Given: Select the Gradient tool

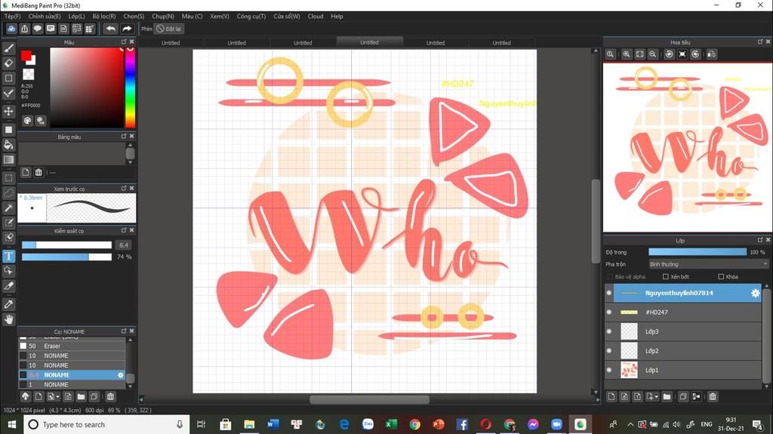Looking at the screenshot, I should [x=8, y=160].
